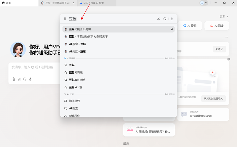Image resolution: width=237 pixels, height=147 pixels.
Task: Expand 更多 link at top right
Action: [x=224, y=17]
